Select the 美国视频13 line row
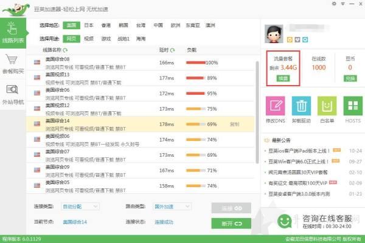Screen dimensions: 365x243 coord(141,78)
